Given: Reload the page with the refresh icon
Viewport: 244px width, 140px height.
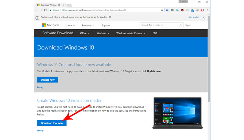Looking at the screenshot, I should tap(45, 10).
